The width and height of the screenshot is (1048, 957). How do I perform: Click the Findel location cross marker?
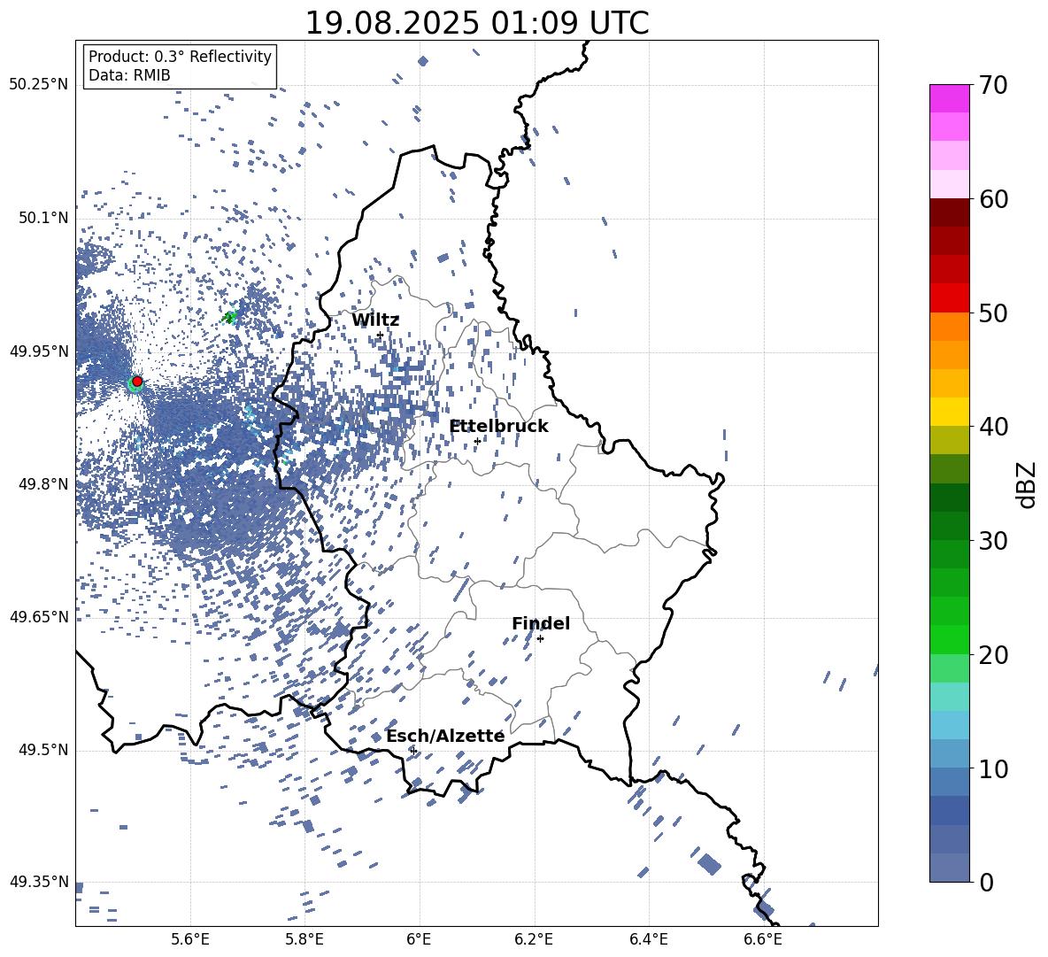click(x=540, y=639)
